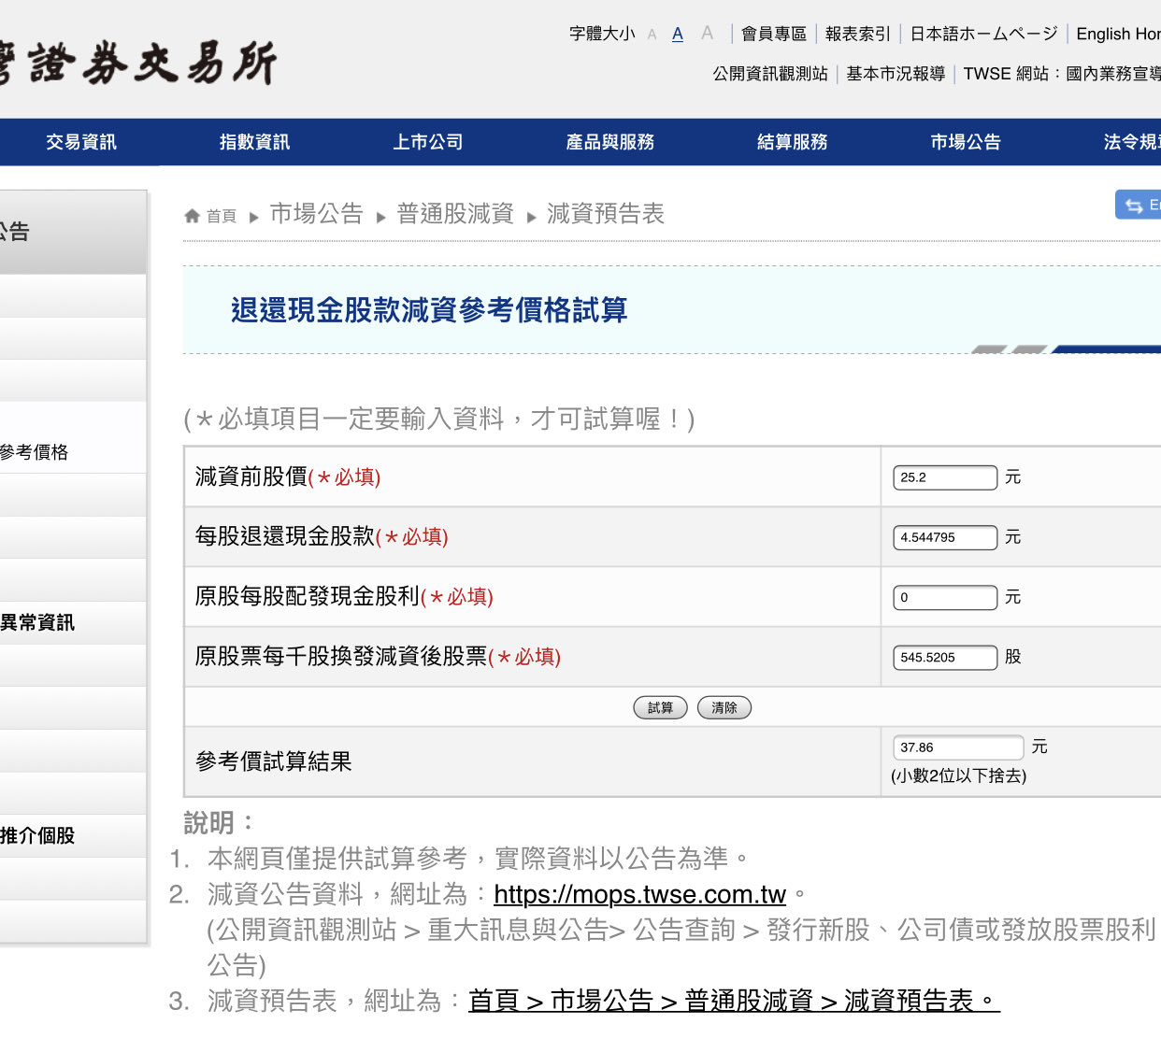The image size is (1161, 1038).
Task: Click the 減資前股價 input field
Action: 945,477
